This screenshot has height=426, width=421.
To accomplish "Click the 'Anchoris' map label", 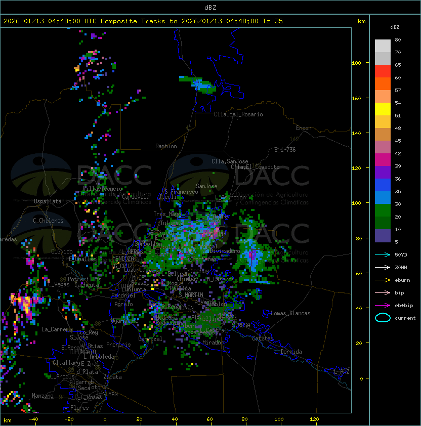I will tap(118, 345).
